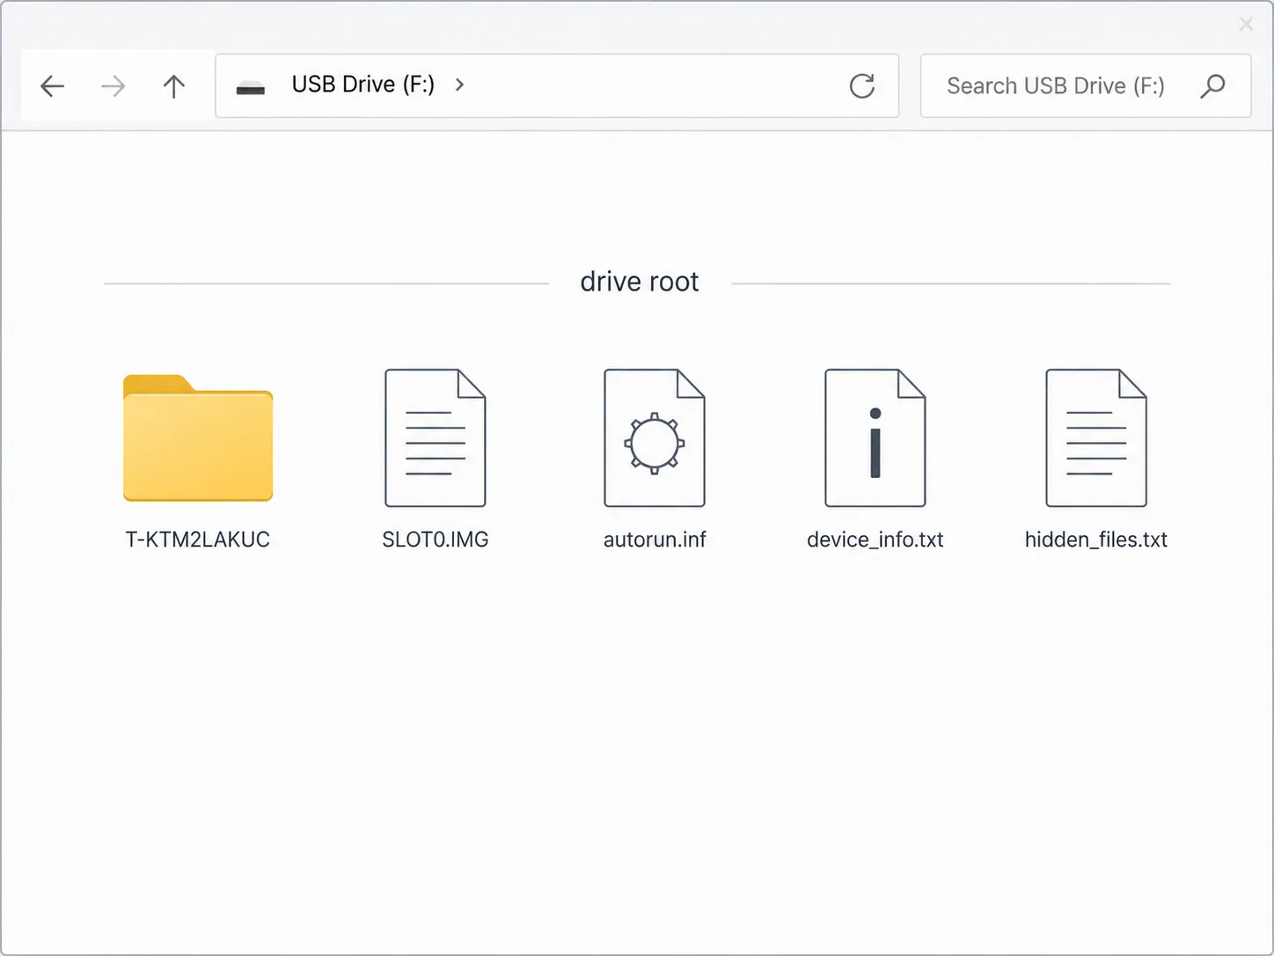
Task: Click the autorun.inf file name
Action: tap(655, 540)
